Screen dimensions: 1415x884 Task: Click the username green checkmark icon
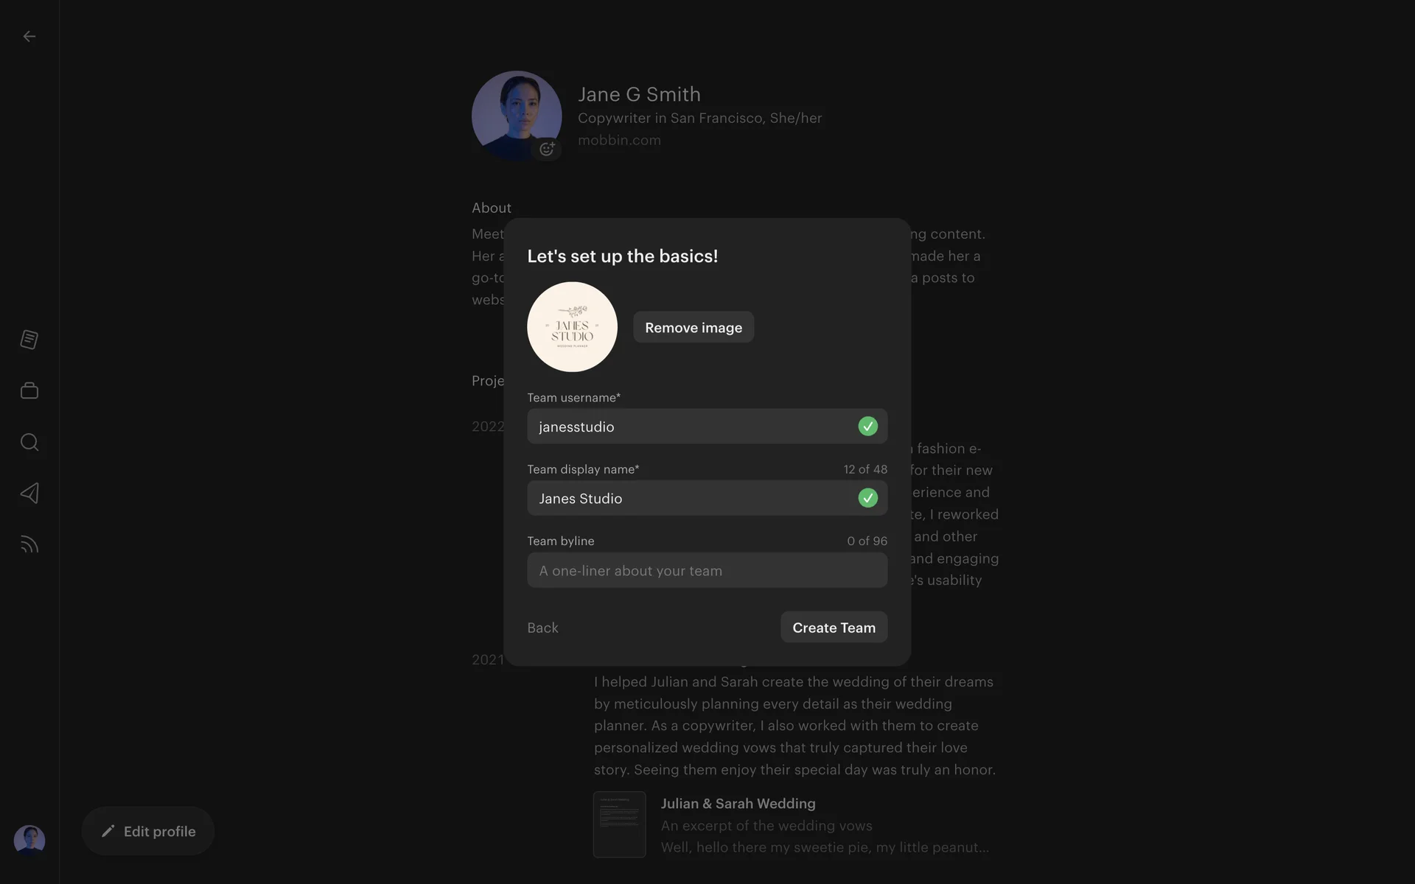(867, 427)
